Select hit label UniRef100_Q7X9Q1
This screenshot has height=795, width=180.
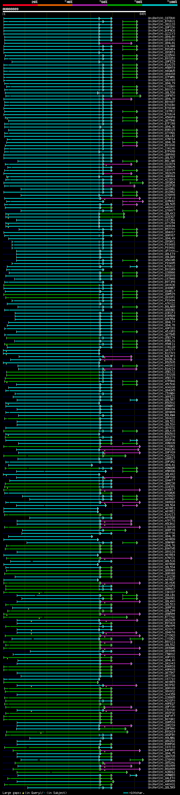click(161, 133)
